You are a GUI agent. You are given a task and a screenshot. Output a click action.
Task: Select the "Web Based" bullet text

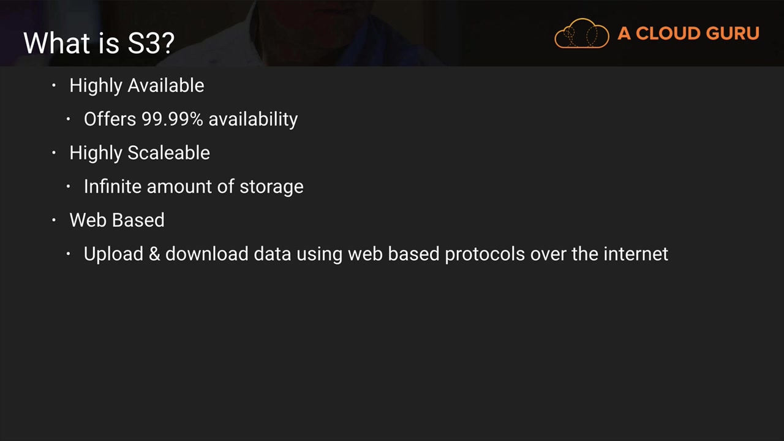(117, 221)
